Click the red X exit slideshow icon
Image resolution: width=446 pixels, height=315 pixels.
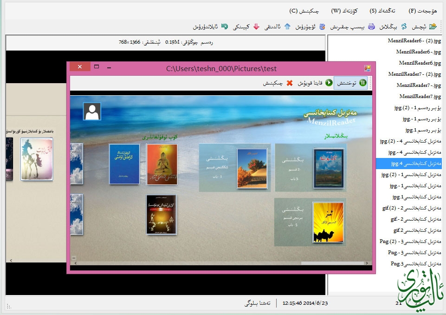tap(290, 83)
